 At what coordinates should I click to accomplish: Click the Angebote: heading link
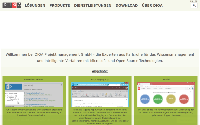click(x=100, y=71)
